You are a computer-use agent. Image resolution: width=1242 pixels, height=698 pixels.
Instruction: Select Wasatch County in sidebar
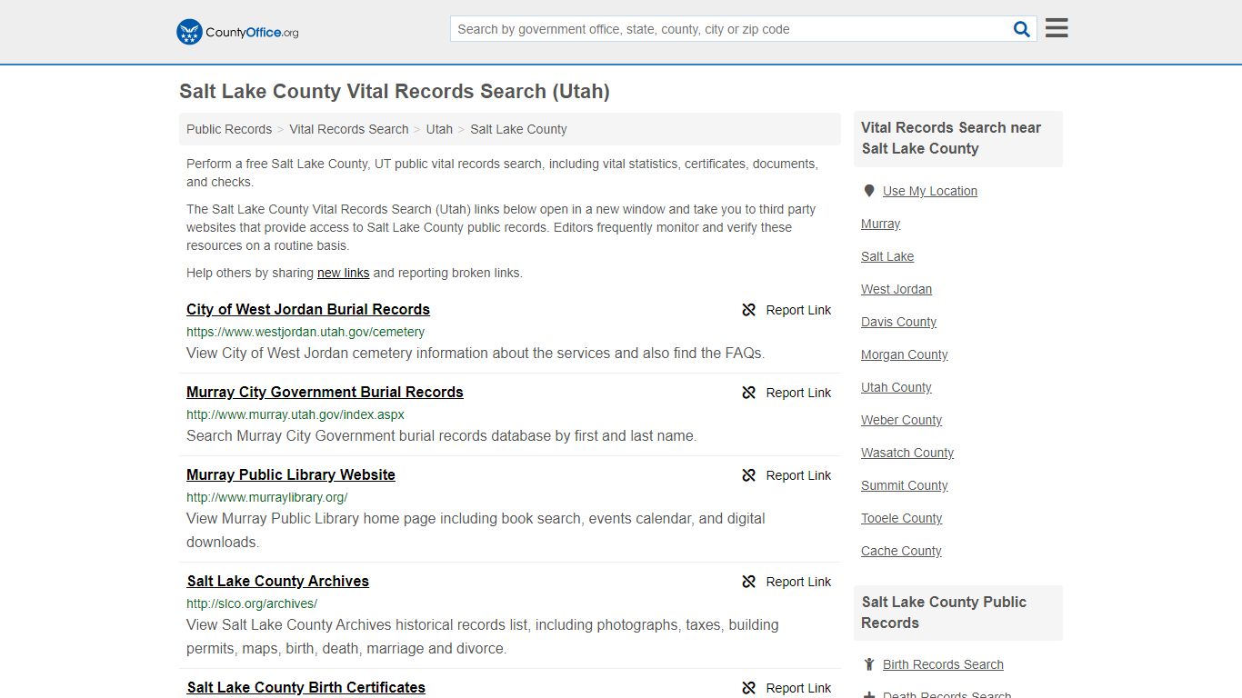tap(907, 453)
